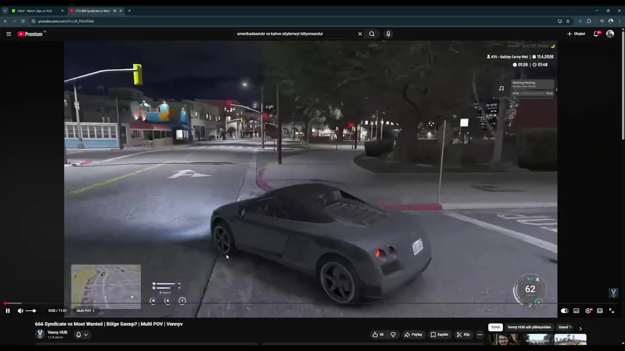Open the Venny HUB channel name link
Screen dimensions: 625x351
click(x=57, y=332)
